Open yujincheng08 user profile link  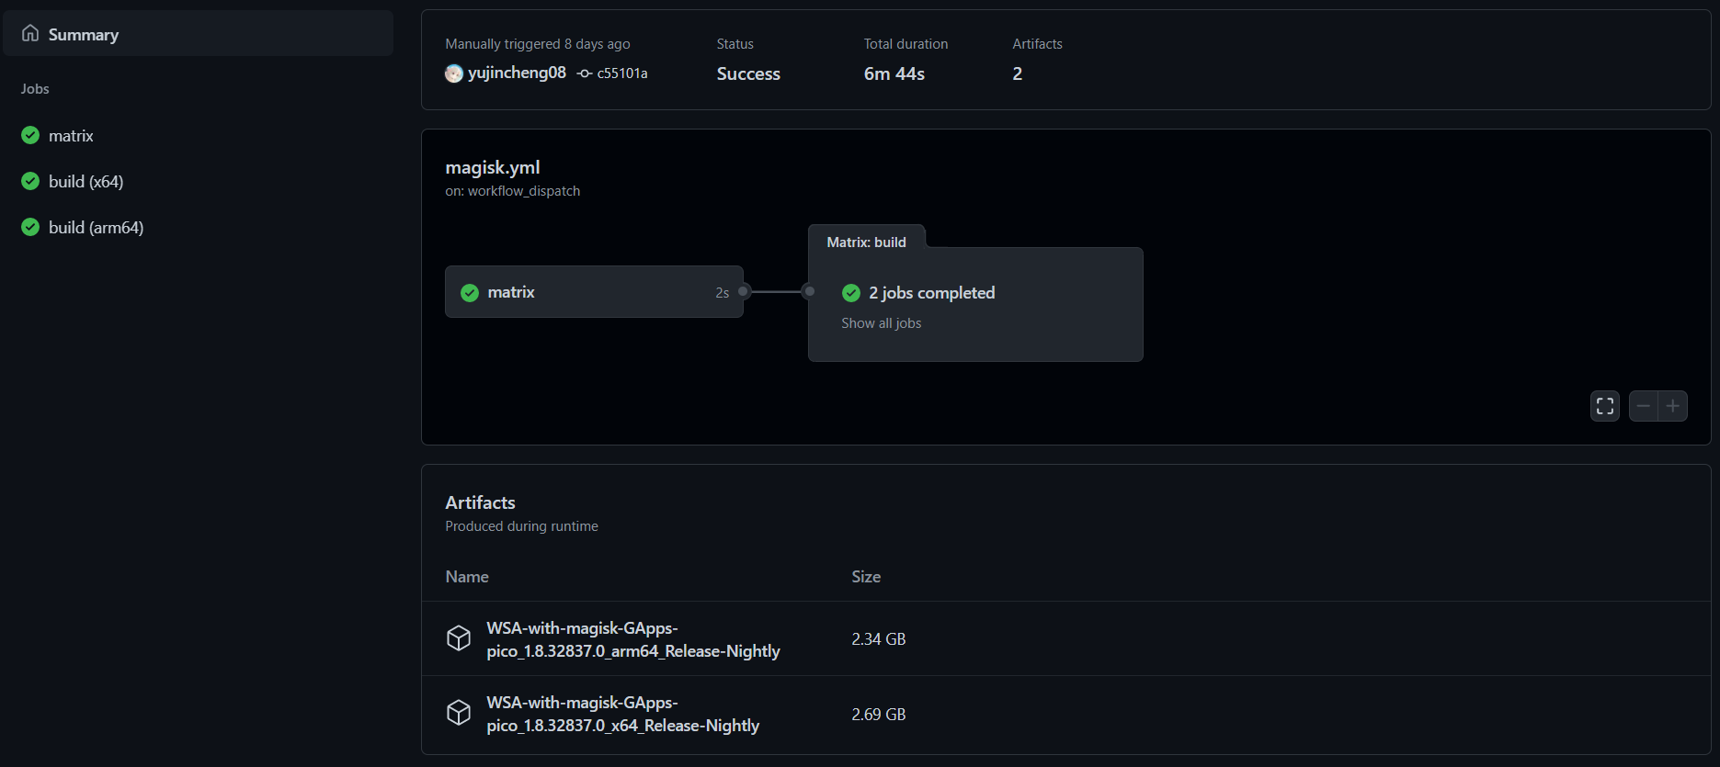517,73
